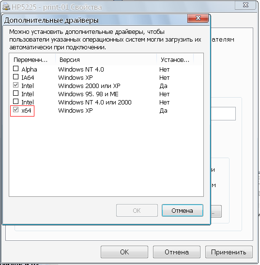
Task: Check the IA64 Windows XP driver box
Action: coord(15,77)
